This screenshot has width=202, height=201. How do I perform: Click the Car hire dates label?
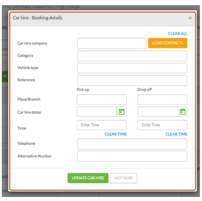point(29,112)
